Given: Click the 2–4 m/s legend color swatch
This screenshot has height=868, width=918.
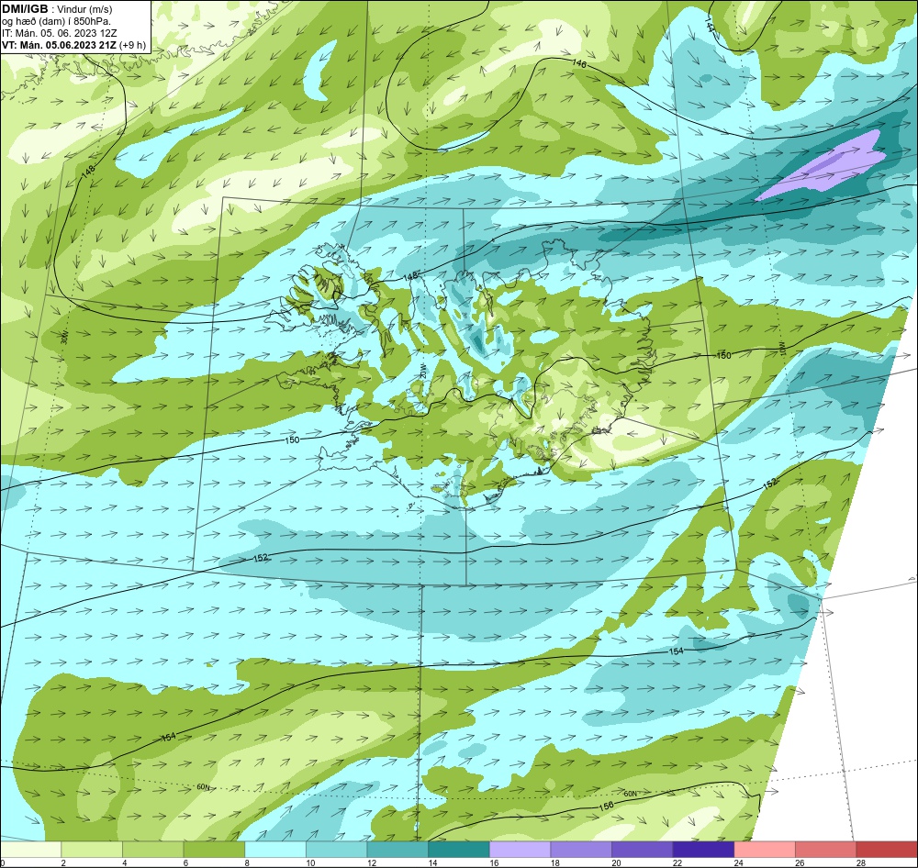Looking at the screenshot, I should coord(92,849).
